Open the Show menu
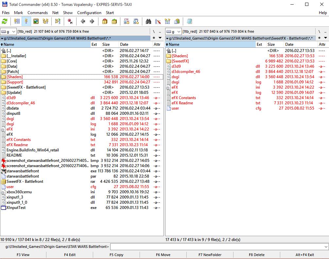329x259 pixels. tap(68, 13)
